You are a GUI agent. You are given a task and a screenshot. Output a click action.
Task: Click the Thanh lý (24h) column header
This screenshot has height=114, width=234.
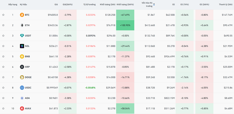pos(225,5)
